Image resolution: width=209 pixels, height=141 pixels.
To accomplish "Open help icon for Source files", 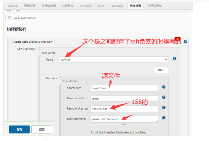I will coord(164,87).
